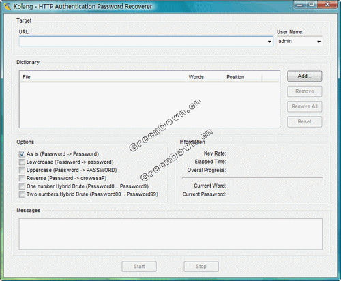Viewport: 341px width, 281px height.
Task: Add a dictionary file
Action: (305, 76)
